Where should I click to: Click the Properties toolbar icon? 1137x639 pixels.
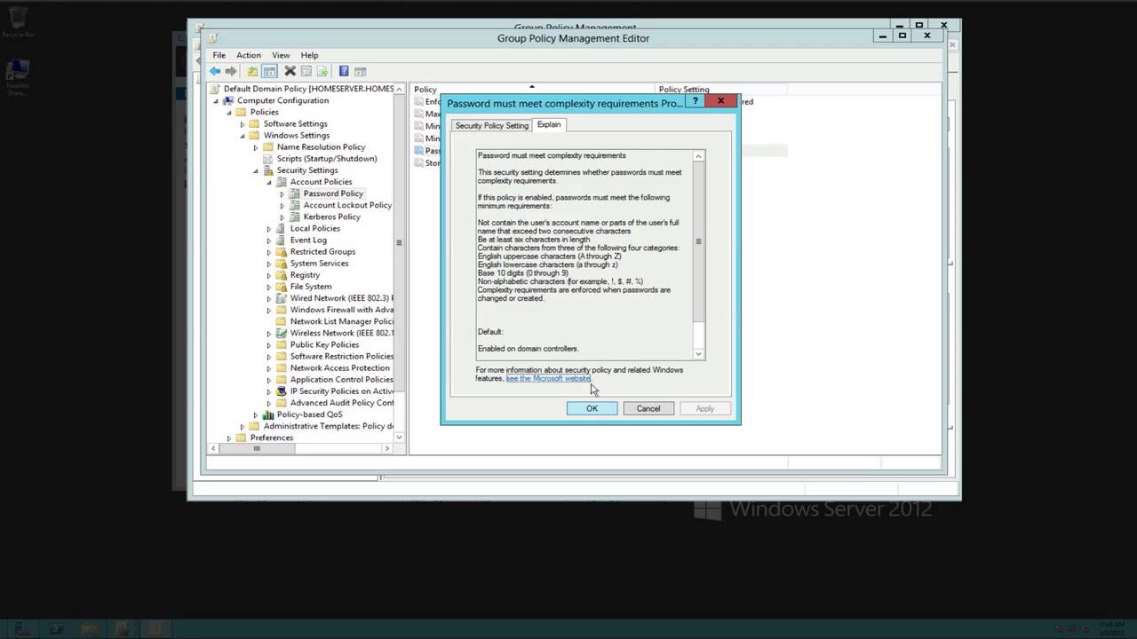click(x=306, y=71)
